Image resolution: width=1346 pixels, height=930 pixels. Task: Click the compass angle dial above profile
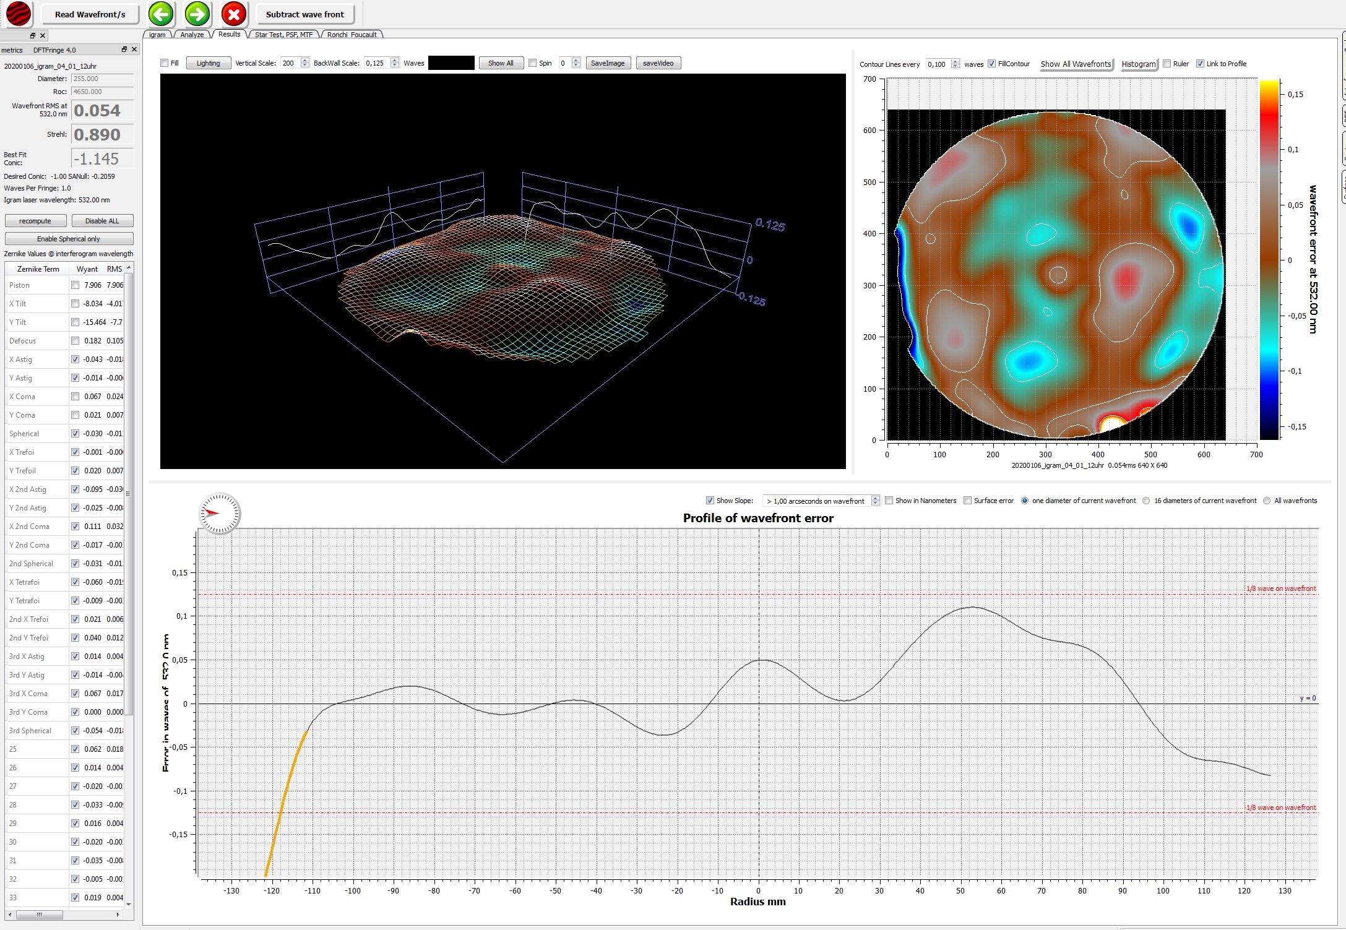[219, 513]
